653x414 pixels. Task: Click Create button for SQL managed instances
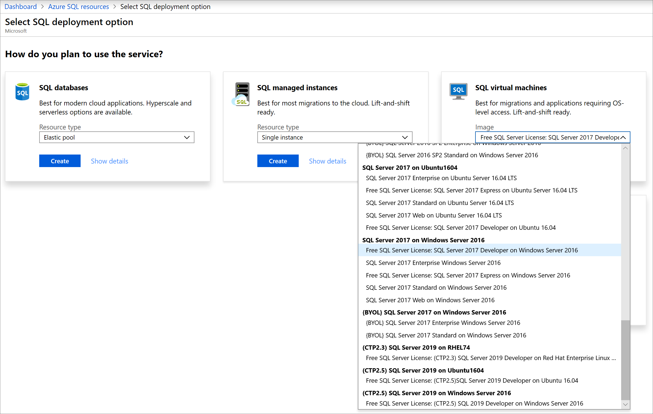pyautogui.click(x=278, y=161)
